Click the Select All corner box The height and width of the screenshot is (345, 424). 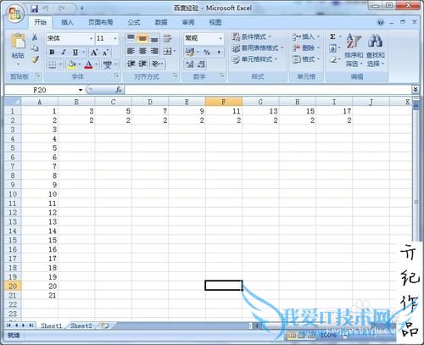13,102
